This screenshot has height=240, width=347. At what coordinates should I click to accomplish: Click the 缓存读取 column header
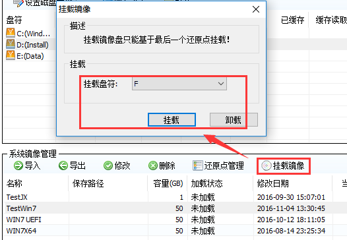tap(331, 20)
